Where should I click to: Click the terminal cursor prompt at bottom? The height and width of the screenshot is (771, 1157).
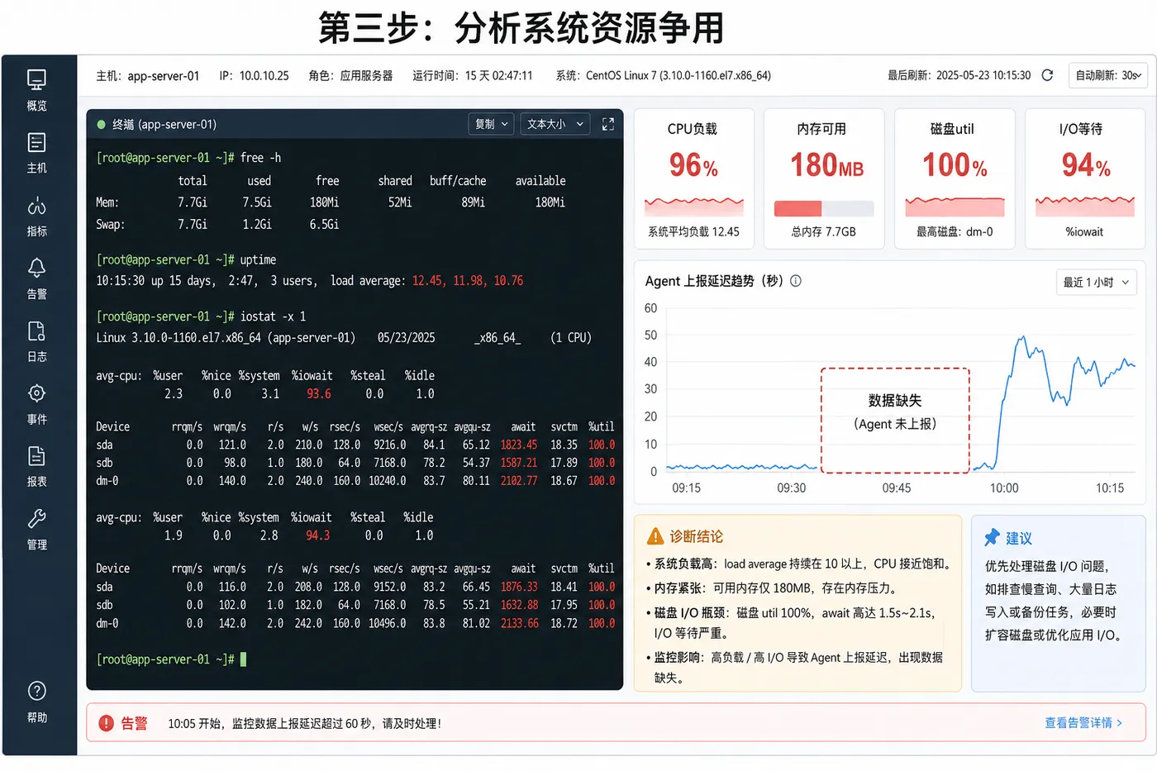click(171, 659)
